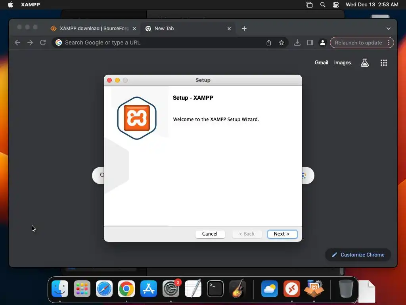Open Terminal from the Dock
The image size is (406, 305).
click(x=215, y=289)
